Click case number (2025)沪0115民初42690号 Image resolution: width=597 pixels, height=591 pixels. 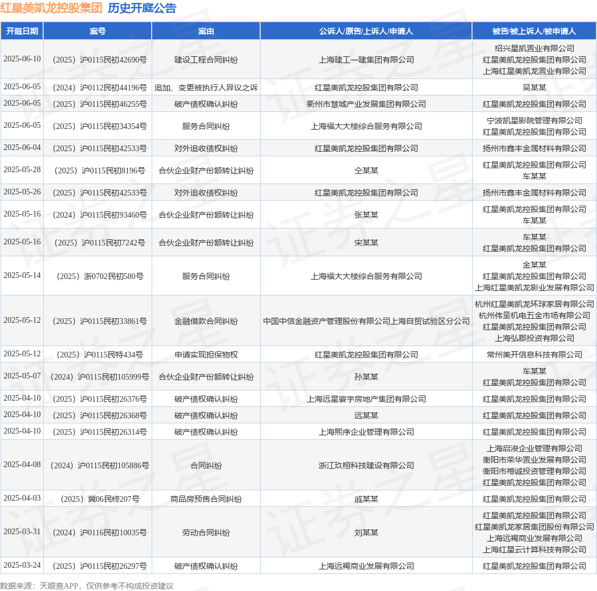100,60
